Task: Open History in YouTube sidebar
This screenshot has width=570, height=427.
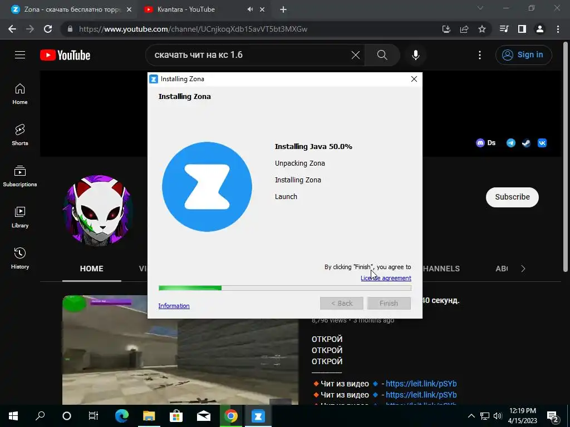Action: click(20, 258)
